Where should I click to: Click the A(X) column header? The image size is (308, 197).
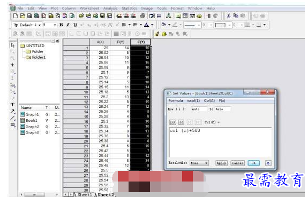point(100,42)
